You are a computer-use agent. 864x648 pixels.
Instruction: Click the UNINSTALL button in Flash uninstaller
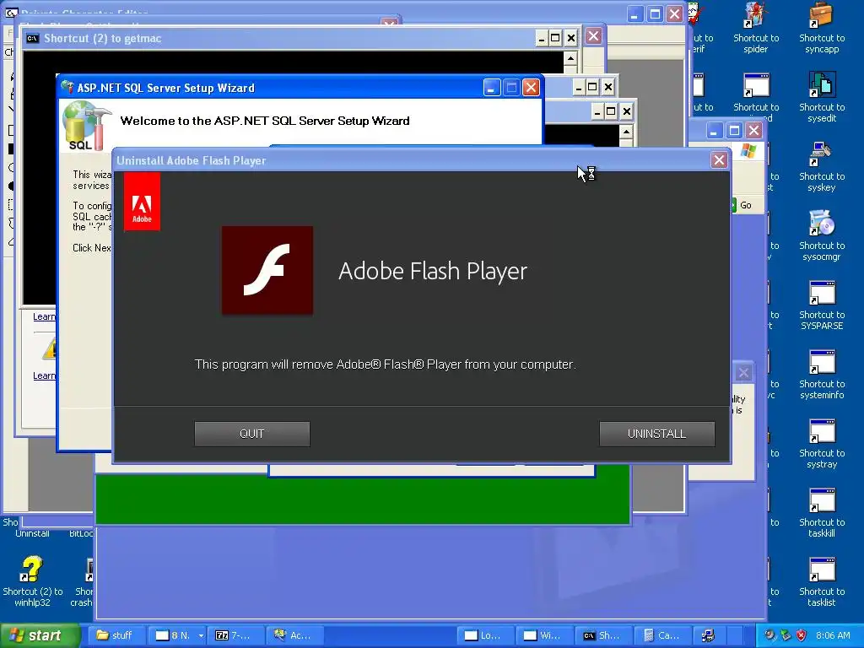pyautogui.click(x=656, y=434)
